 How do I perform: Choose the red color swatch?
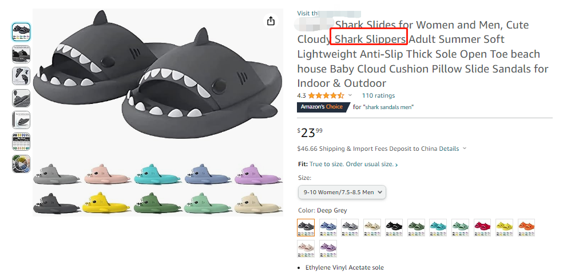coord(482,227)
